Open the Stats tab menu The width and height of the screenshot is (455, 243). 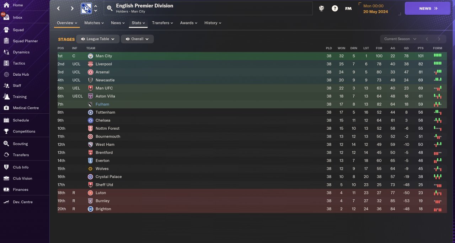click(x=138, y=23)
